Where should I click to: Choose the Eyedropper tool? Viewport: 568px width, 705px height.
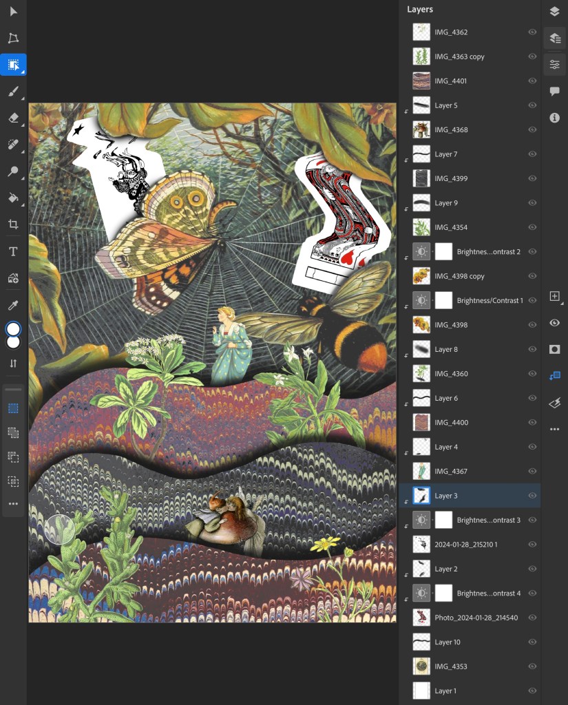click(x=13, y=305)
